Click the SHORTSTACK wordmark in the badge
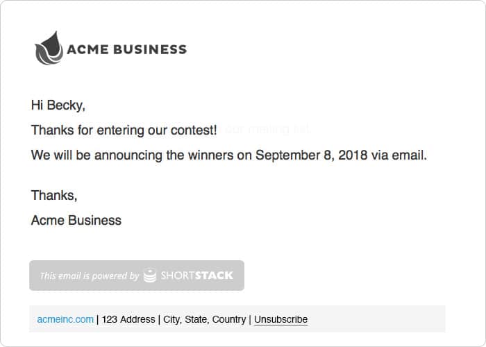This screenshot has width=486, height=347. (197, 276)
